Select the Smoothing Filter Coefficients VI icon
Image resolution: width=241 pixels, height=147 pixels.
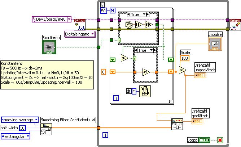click(46, 129)
